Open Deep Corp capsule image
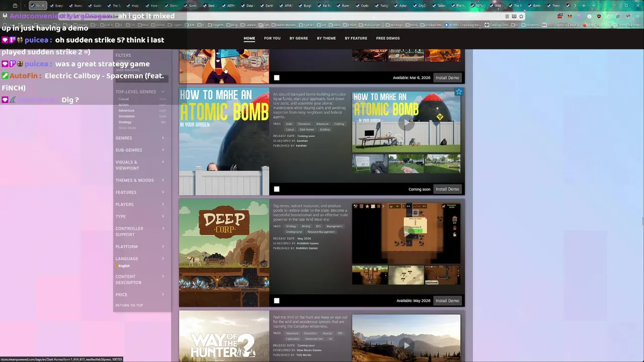 (224, 253)
